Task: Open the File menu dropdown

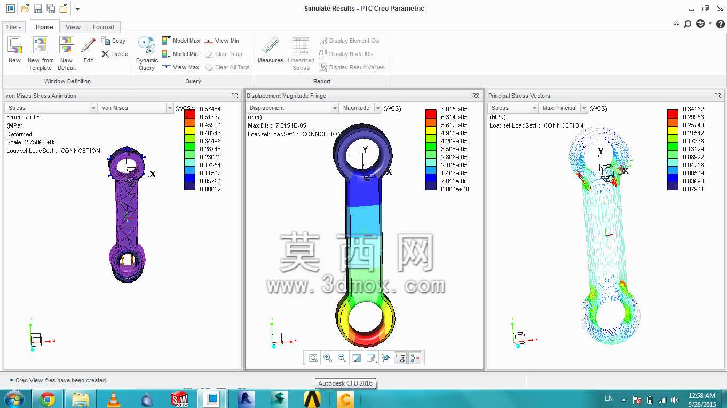Action: coord(14,27)
